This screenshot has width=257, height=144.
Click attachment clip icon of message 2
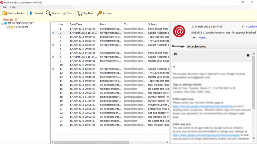tap(53, 33)
